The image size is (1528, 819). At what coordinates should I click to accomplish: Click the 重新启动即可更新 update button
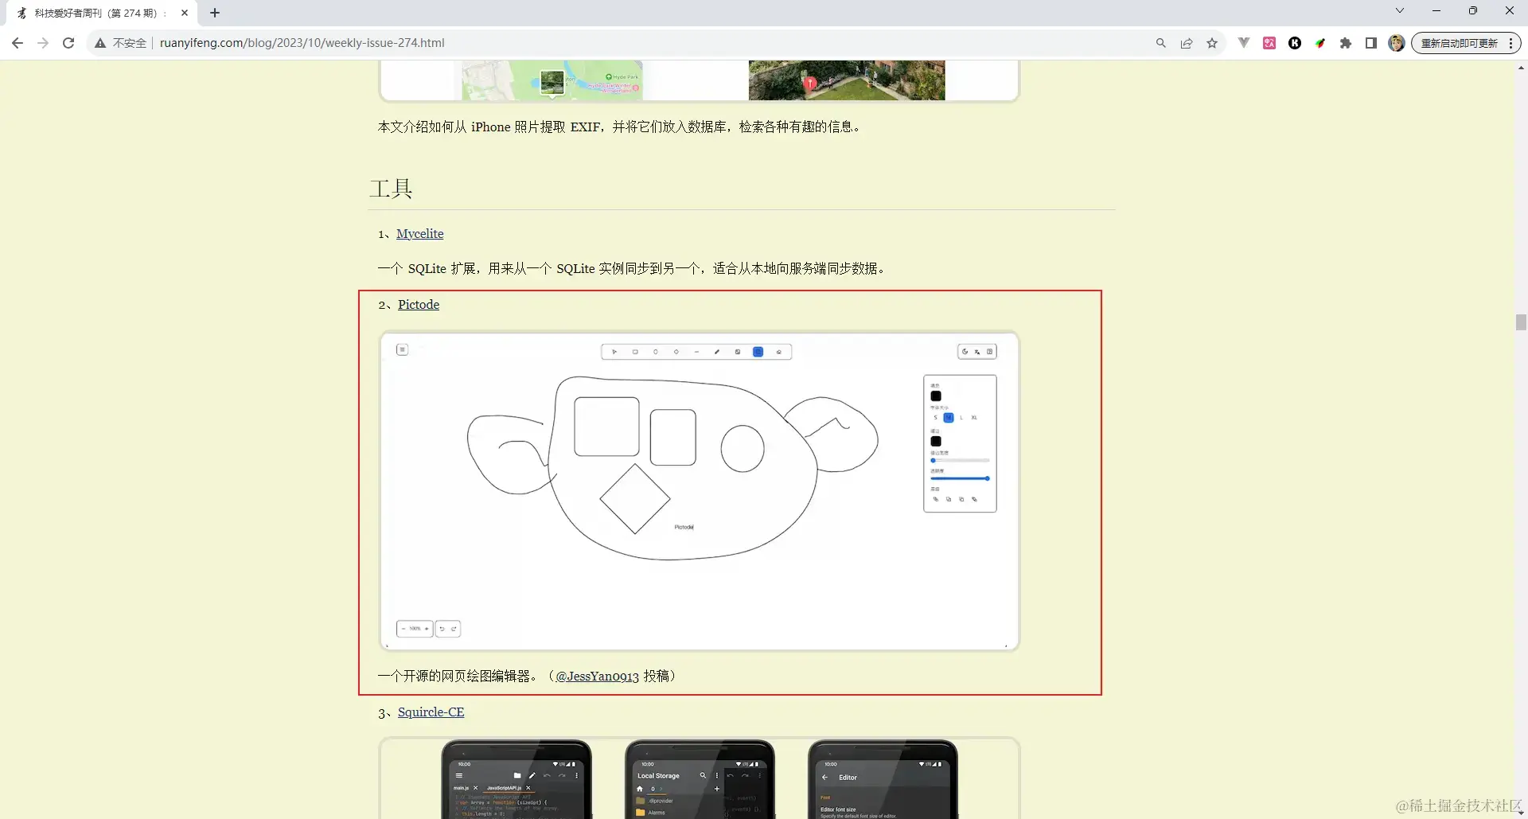[x=1461, y=43]
